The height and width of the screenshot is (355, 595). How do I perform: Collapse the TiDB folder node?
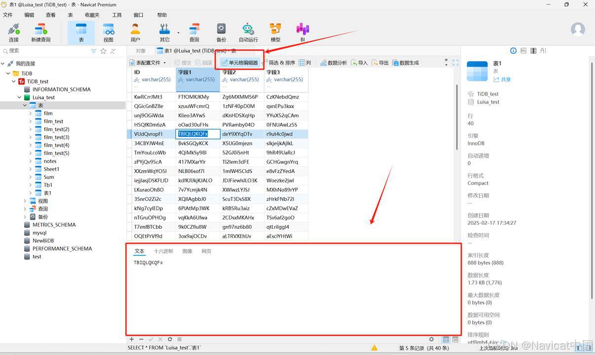point(8,73)
